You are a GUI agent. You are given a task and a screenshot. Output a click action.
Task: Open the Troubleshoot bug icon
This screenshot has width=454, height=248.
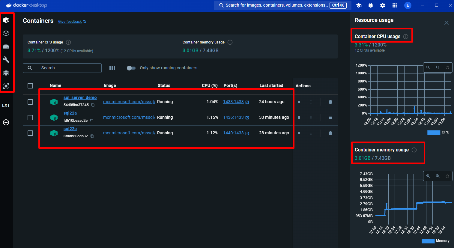(x=371, y=5)
